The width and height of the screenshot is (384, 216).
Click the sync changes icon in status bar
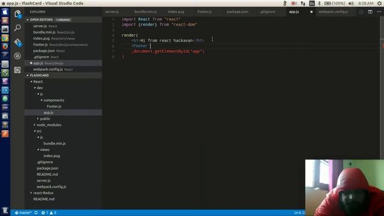(36, 212)
